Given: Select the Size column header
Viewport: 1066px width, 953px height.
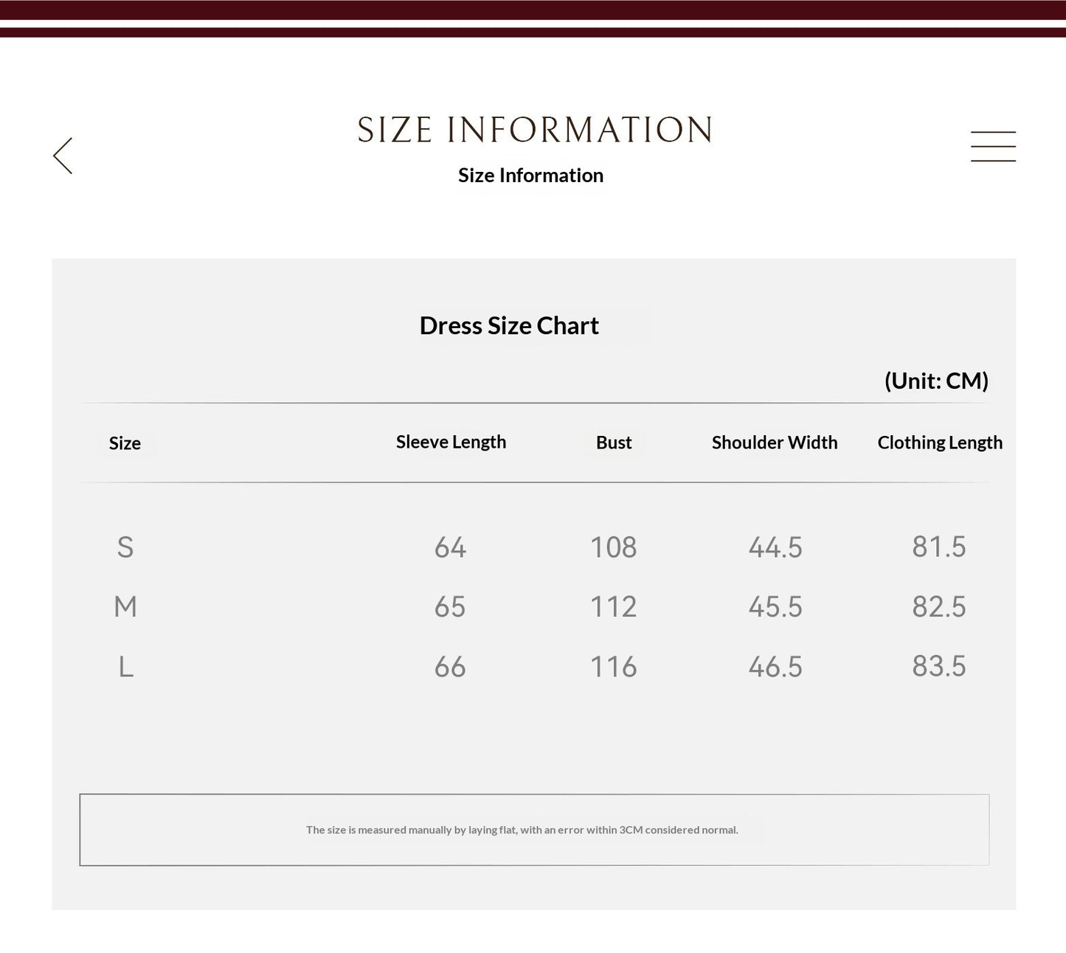Looking at the screenshot, I should pos(125,443).
